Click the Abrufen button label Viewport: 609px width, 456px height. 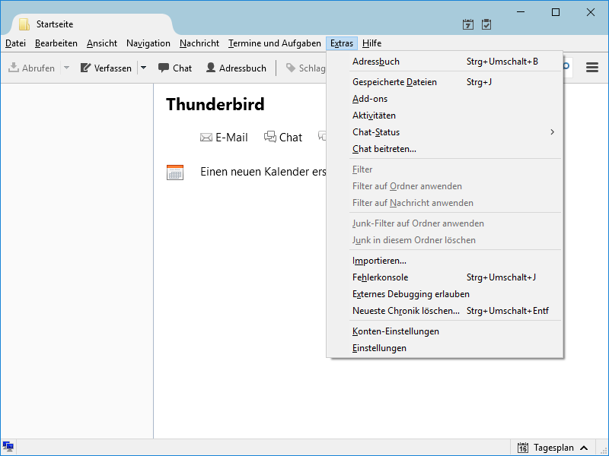pos(38,68)
